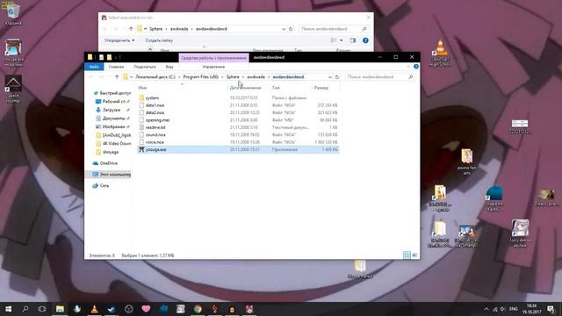The image size is (562, 316).
Task: Open the Share ribbon tab
Action: pos(144,67)
